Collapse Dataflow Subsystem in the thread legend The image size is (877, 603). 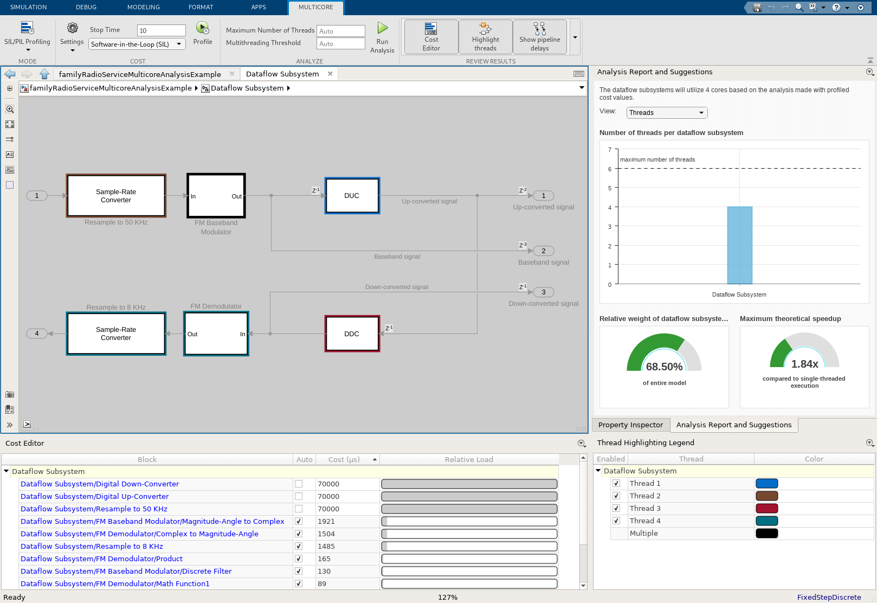[598, 471]
